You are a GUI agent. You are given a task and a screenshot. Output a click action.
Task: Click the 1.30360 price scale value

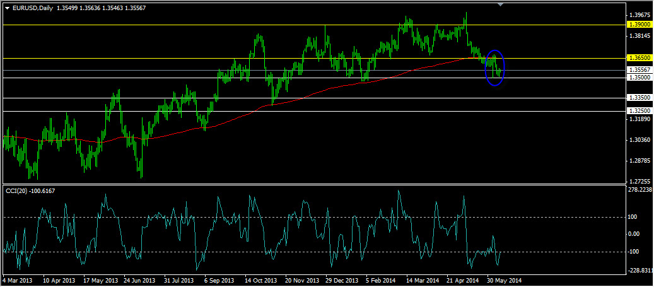641,140
